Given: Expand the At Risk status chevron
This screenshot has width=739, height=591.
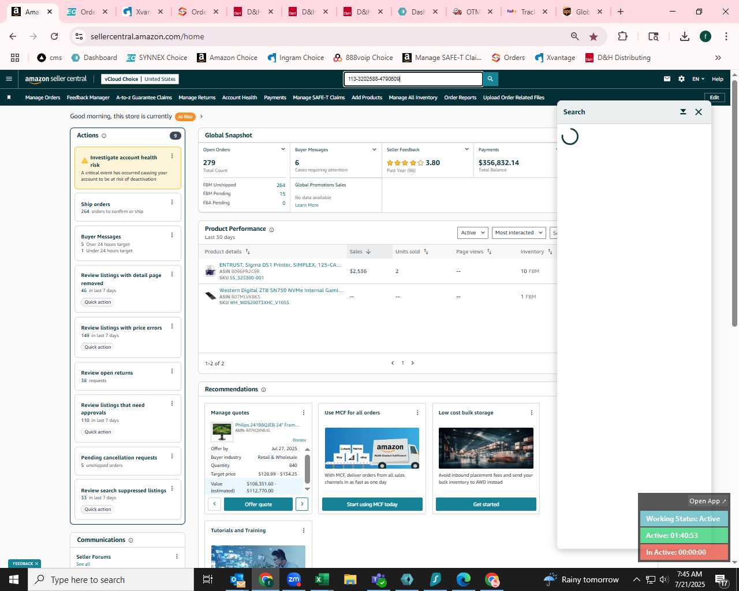Looking at the screenshot, I should (x=201, y=117).
